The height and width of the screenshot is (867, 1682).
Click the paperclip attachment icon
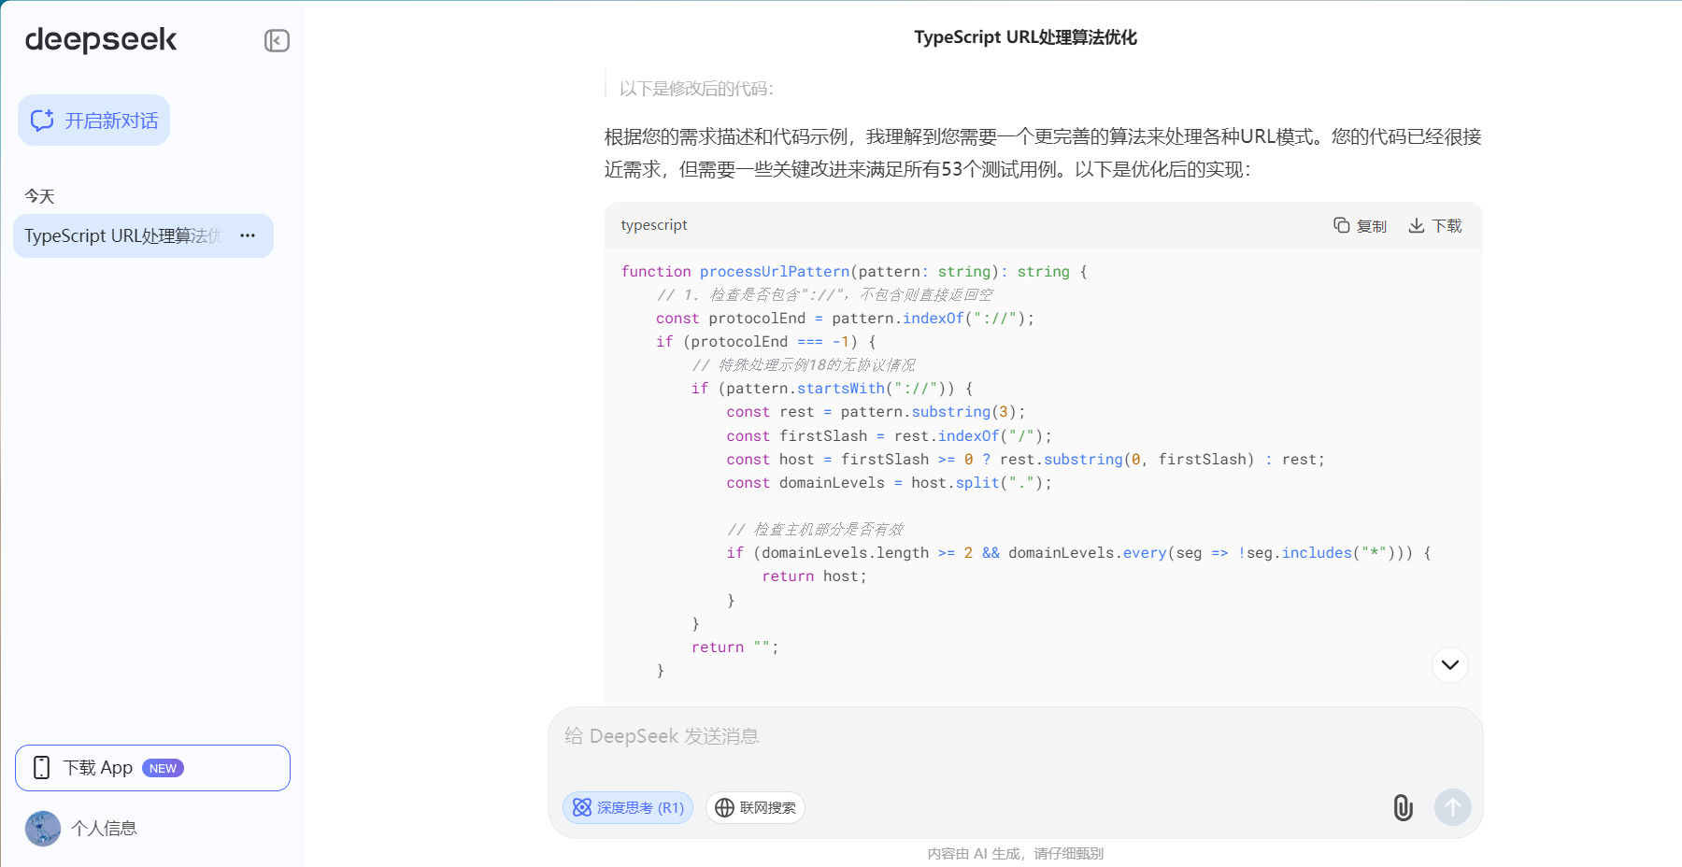[x=1403, y=807]
